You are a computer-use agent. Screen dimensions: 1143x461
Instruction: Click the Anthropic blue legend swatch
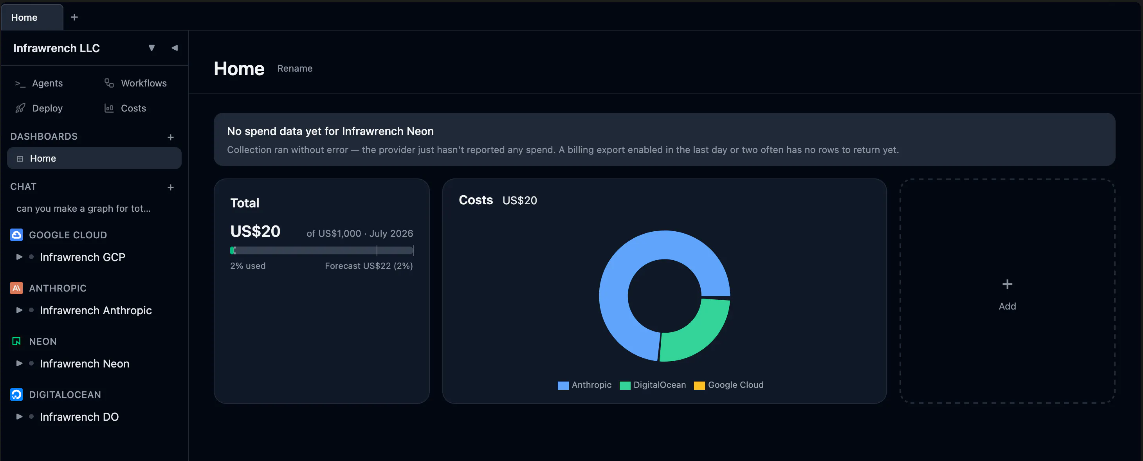[563, 385]
